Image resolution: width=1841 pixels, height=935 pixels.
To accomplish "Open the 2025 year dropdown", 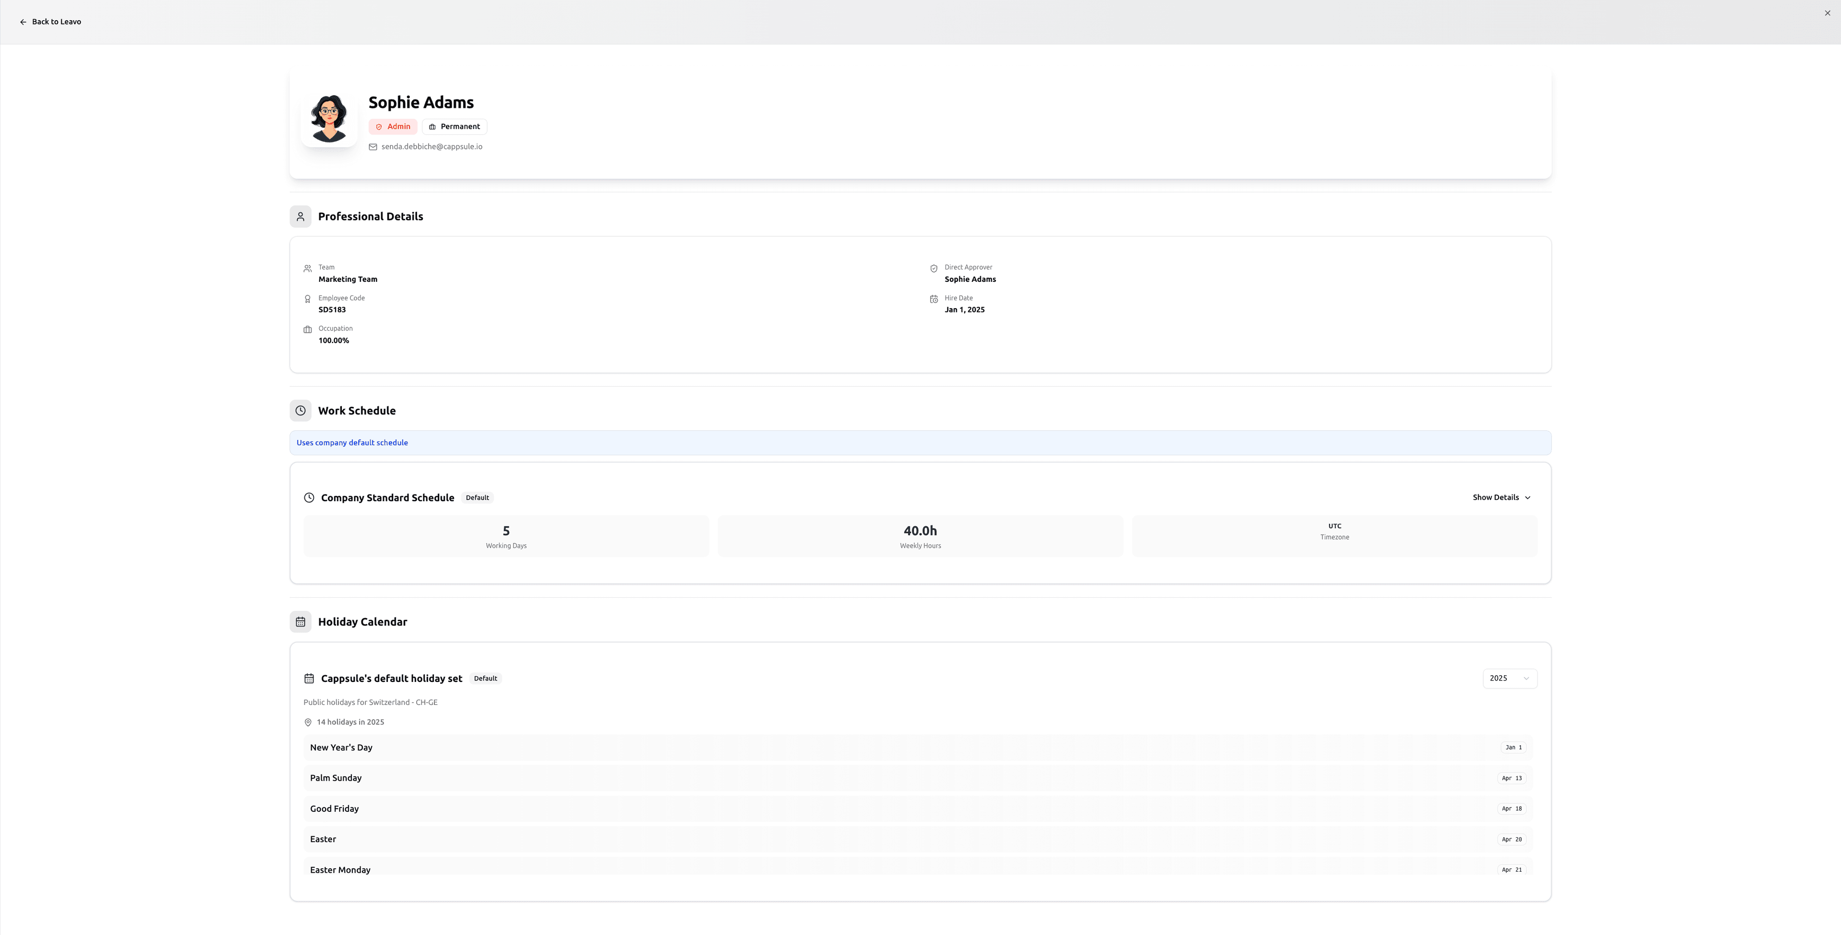I will [x=1509, y=679].
